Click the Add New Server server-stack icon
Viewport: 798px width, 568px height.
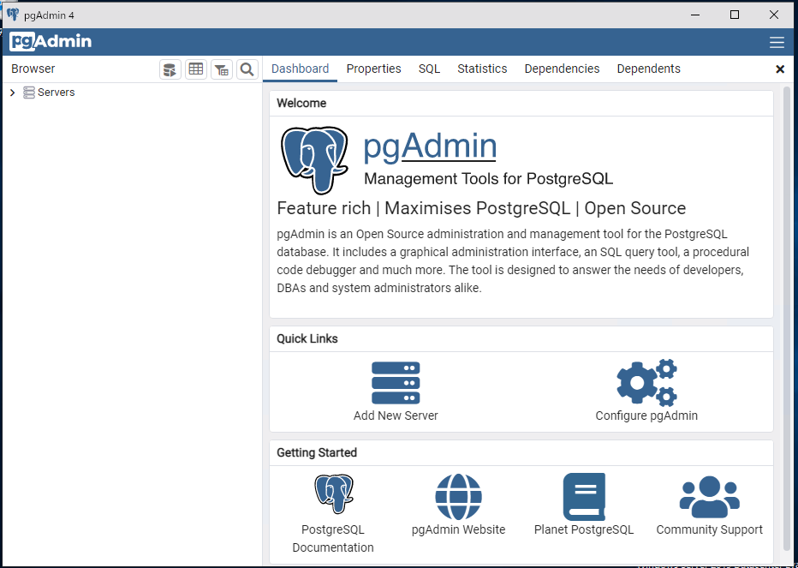coord(395,382)
